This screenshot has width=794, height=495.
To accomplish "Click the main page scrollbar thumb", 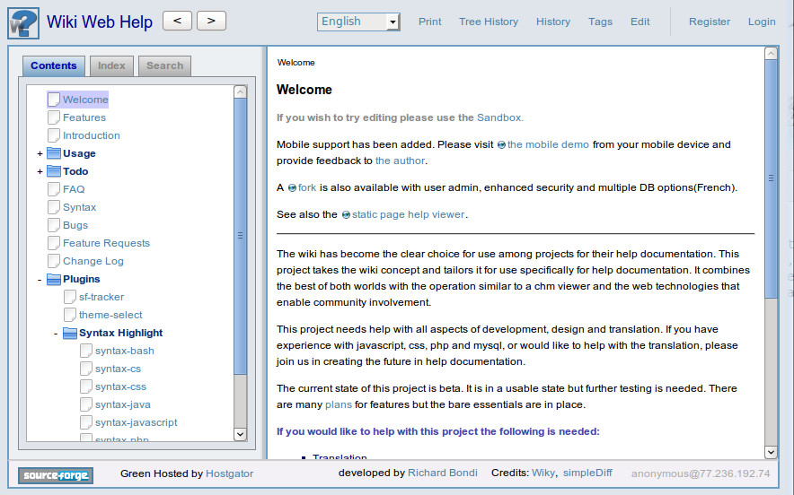I will click(771, 178).
